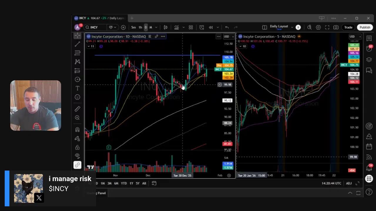Open the Indicators menu
Screen dimensions: 376x211
177,27
